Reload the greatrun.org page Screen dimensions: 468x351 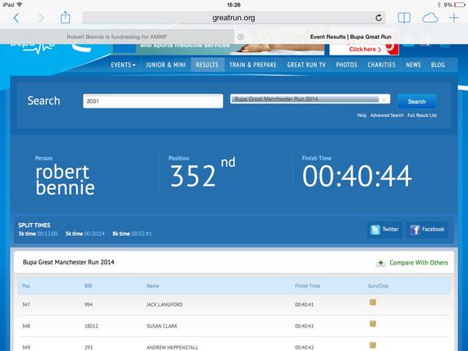[x=378, y=18]
